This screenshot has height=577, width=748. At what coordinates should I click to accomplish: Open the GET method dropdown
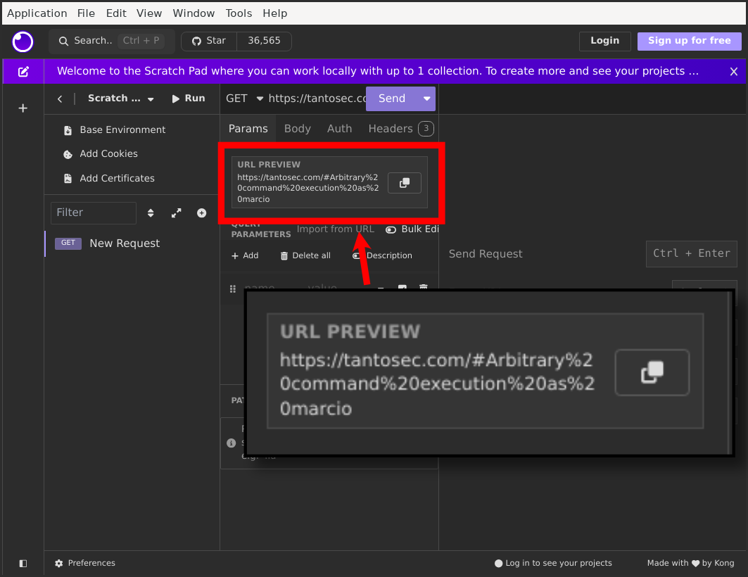pyautogui.click(x=244, y=99)
